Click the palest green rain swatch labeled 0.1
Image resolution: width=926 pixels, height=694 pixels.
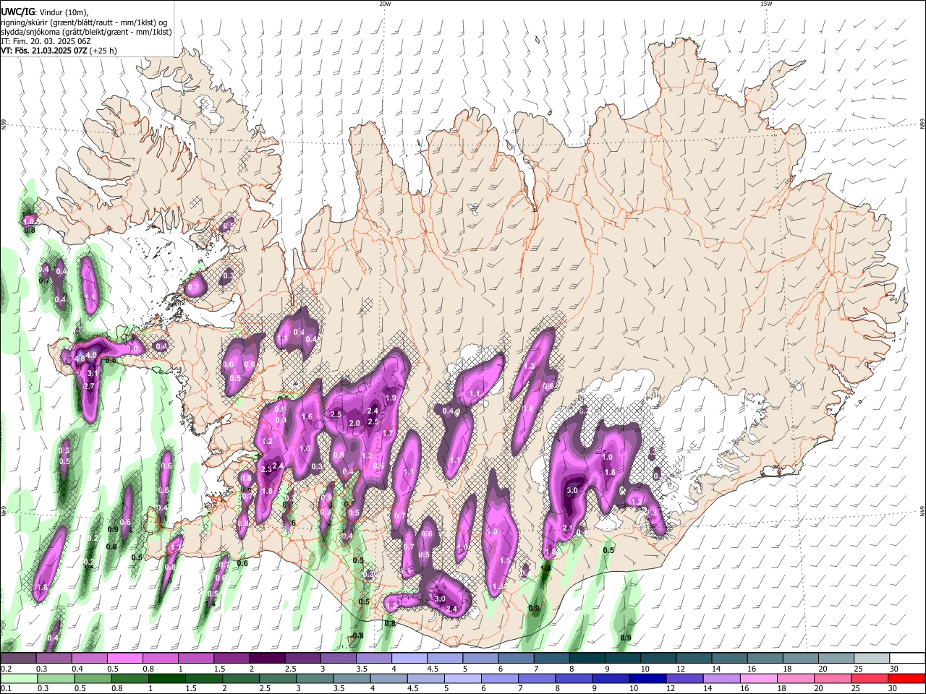(x=19, y=678)
